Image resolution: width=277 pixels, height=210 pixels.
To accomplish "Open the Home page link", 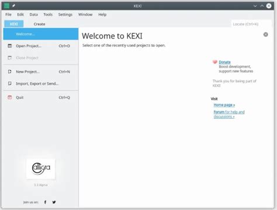I will (x=224, y=105).
